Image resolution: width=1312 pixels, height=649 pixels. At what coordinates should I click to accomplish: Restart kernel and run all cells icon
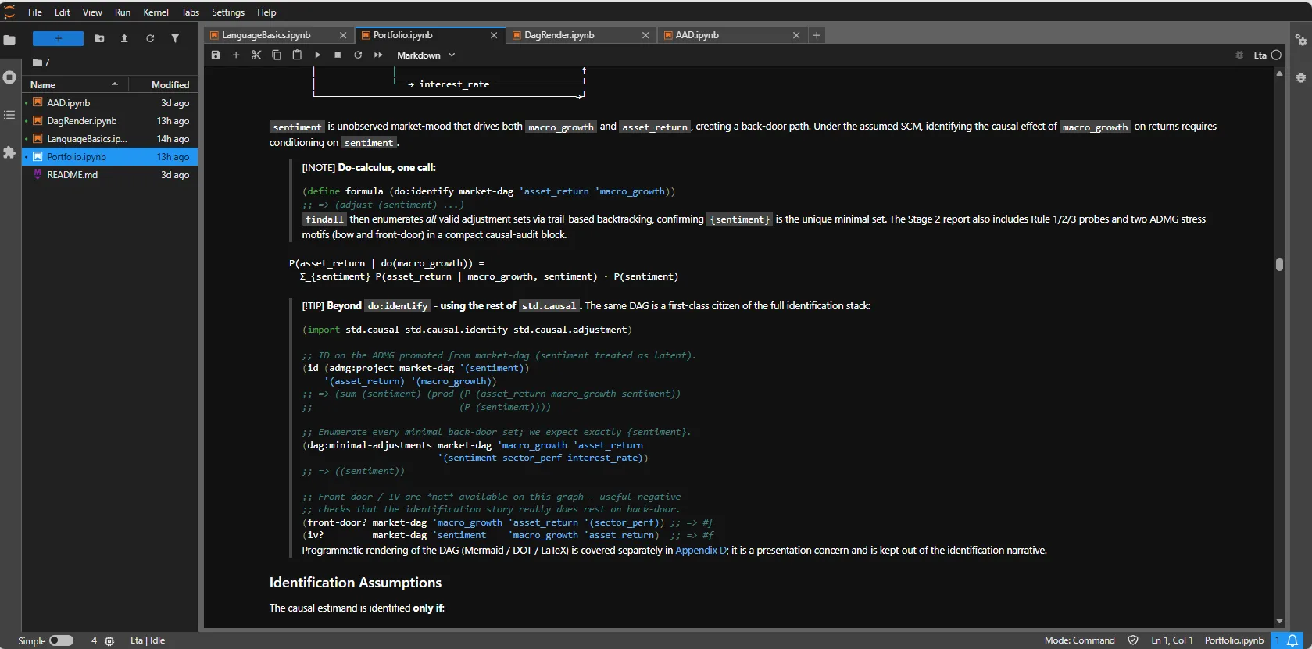[x=378, y=55]
